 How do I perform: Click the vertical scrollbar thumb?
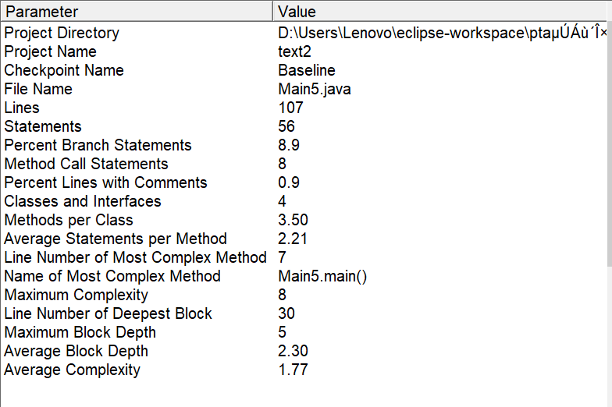(609, 144)
